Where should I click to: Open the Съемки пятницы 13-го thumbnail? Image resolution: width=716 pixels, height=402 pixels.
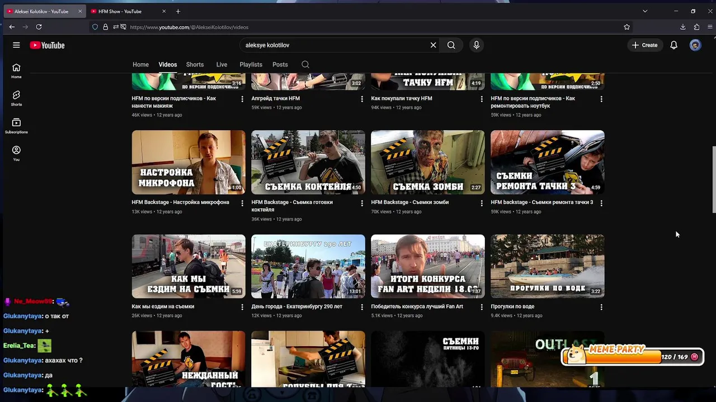point(428,359)
